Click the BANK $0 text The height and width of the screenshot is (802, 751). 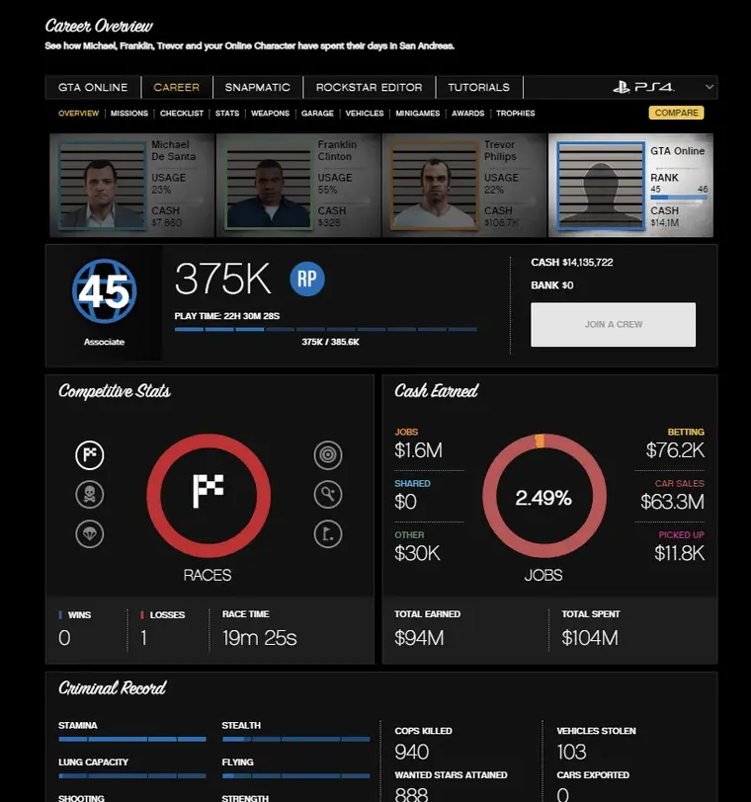tap(552, 285)
